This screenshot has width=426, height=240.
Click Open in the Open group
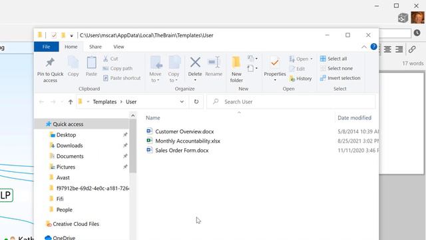click(x=301, y=59)
